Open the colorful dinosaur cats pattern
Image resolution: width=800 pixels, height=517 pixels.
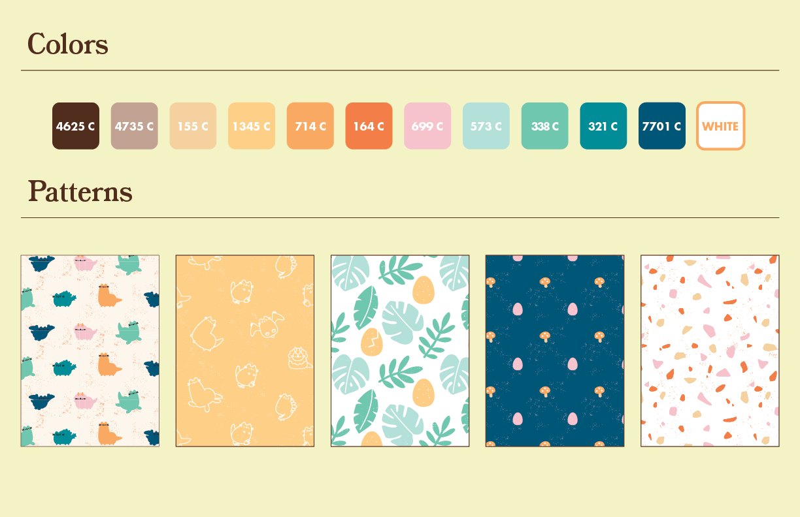click(x=90, y=351)
